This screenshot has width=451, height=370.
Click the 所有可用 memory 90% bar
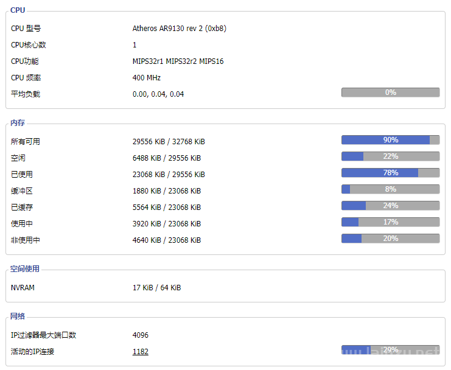[x=390, y=140]
